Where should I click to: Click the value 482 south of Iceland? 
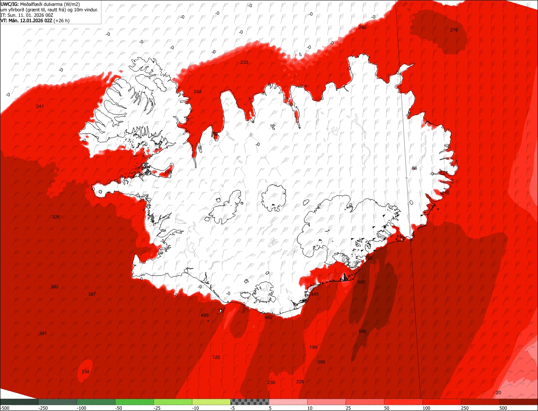tap(269, 317)
